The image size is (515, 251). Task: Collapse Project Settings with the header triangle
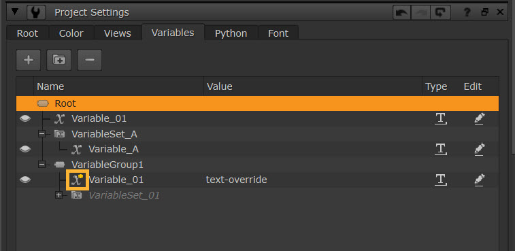[15, 12]
